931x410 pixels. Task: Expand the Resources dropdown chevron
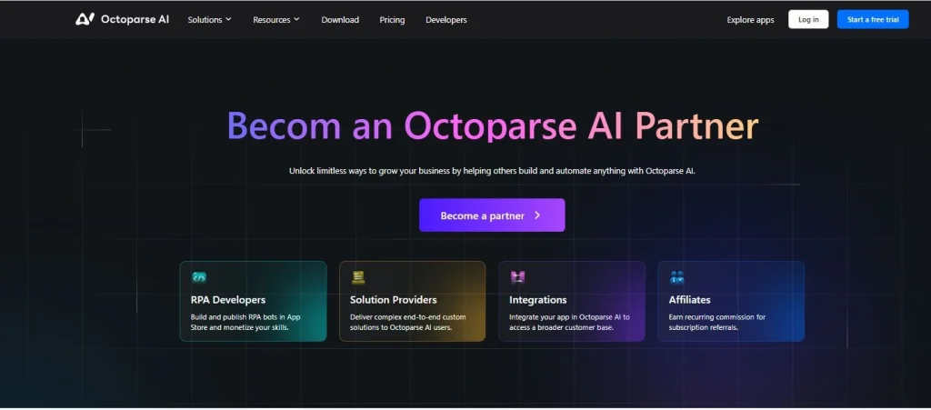(x=296, y=20)
